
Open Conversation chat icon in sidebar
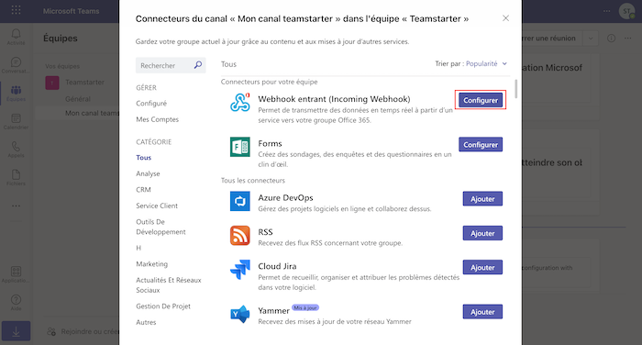coord(16,65)
